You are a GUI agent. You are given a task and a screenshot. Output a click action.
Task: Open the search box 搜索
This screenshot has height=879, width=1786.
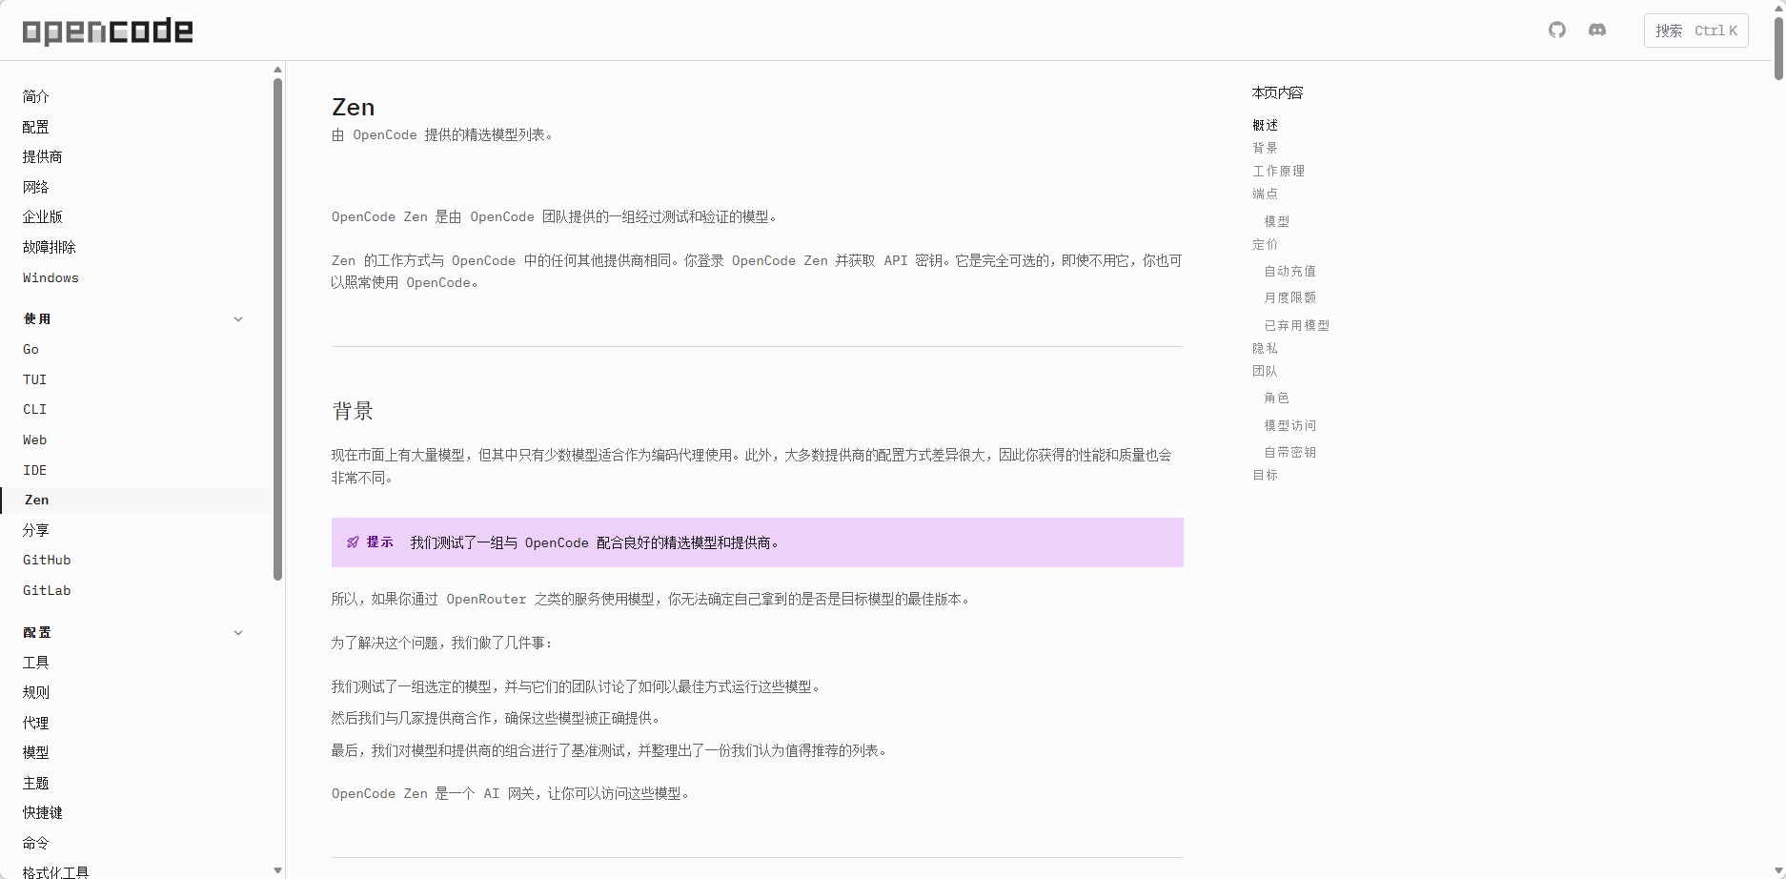1696,31
